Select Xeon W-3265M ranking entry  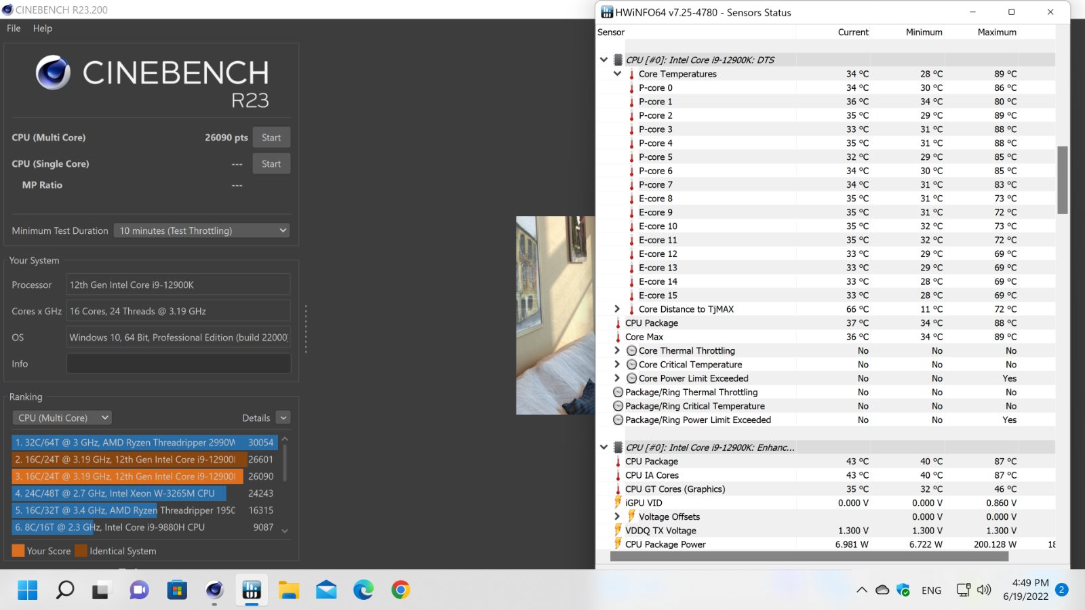point(144,493)
